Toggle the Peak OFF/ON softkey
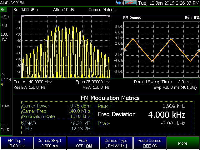 pos(83,143)
